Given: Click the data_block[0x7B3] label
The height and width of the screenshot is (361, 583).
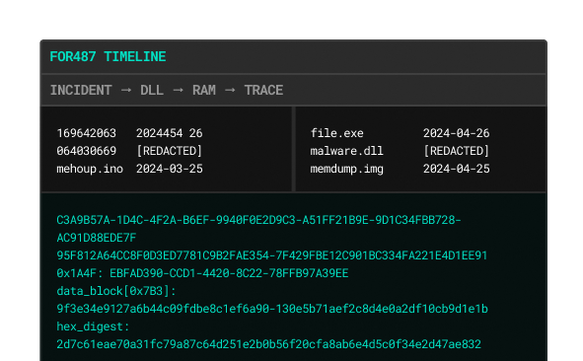Looking at the screenshot, I should pyautogui.click(x=116, y=291).
